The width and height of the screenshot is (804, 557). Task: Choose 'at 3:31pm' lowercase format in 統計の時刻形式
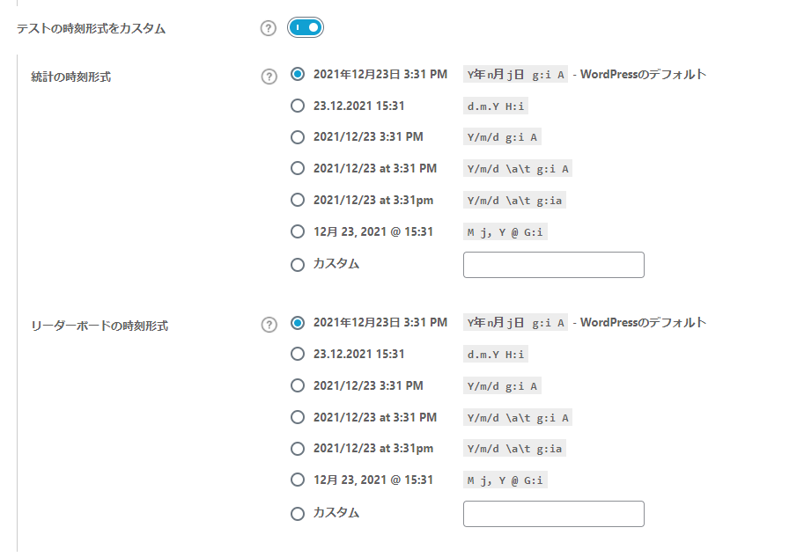tap(298, 201)
